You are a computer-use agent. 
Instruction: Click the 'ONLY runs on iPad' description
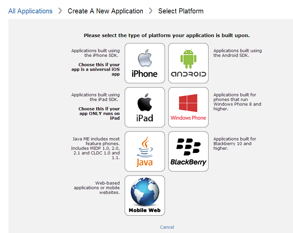point(99,113)
